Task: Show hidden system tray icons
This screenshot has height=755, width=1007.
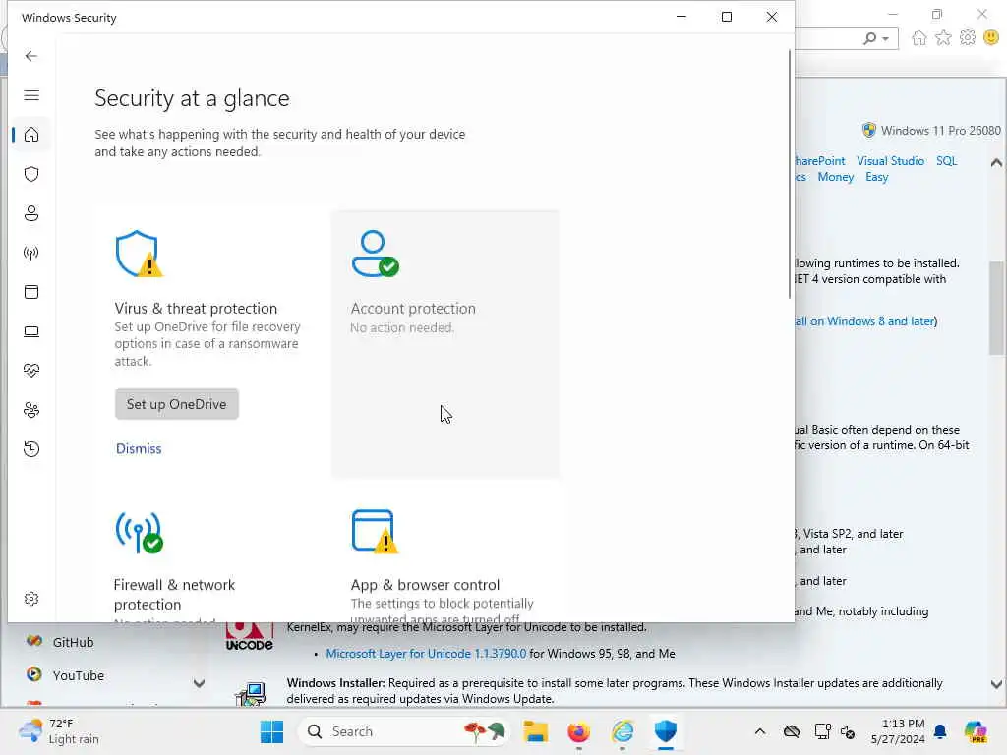Action: click(760, 731)
